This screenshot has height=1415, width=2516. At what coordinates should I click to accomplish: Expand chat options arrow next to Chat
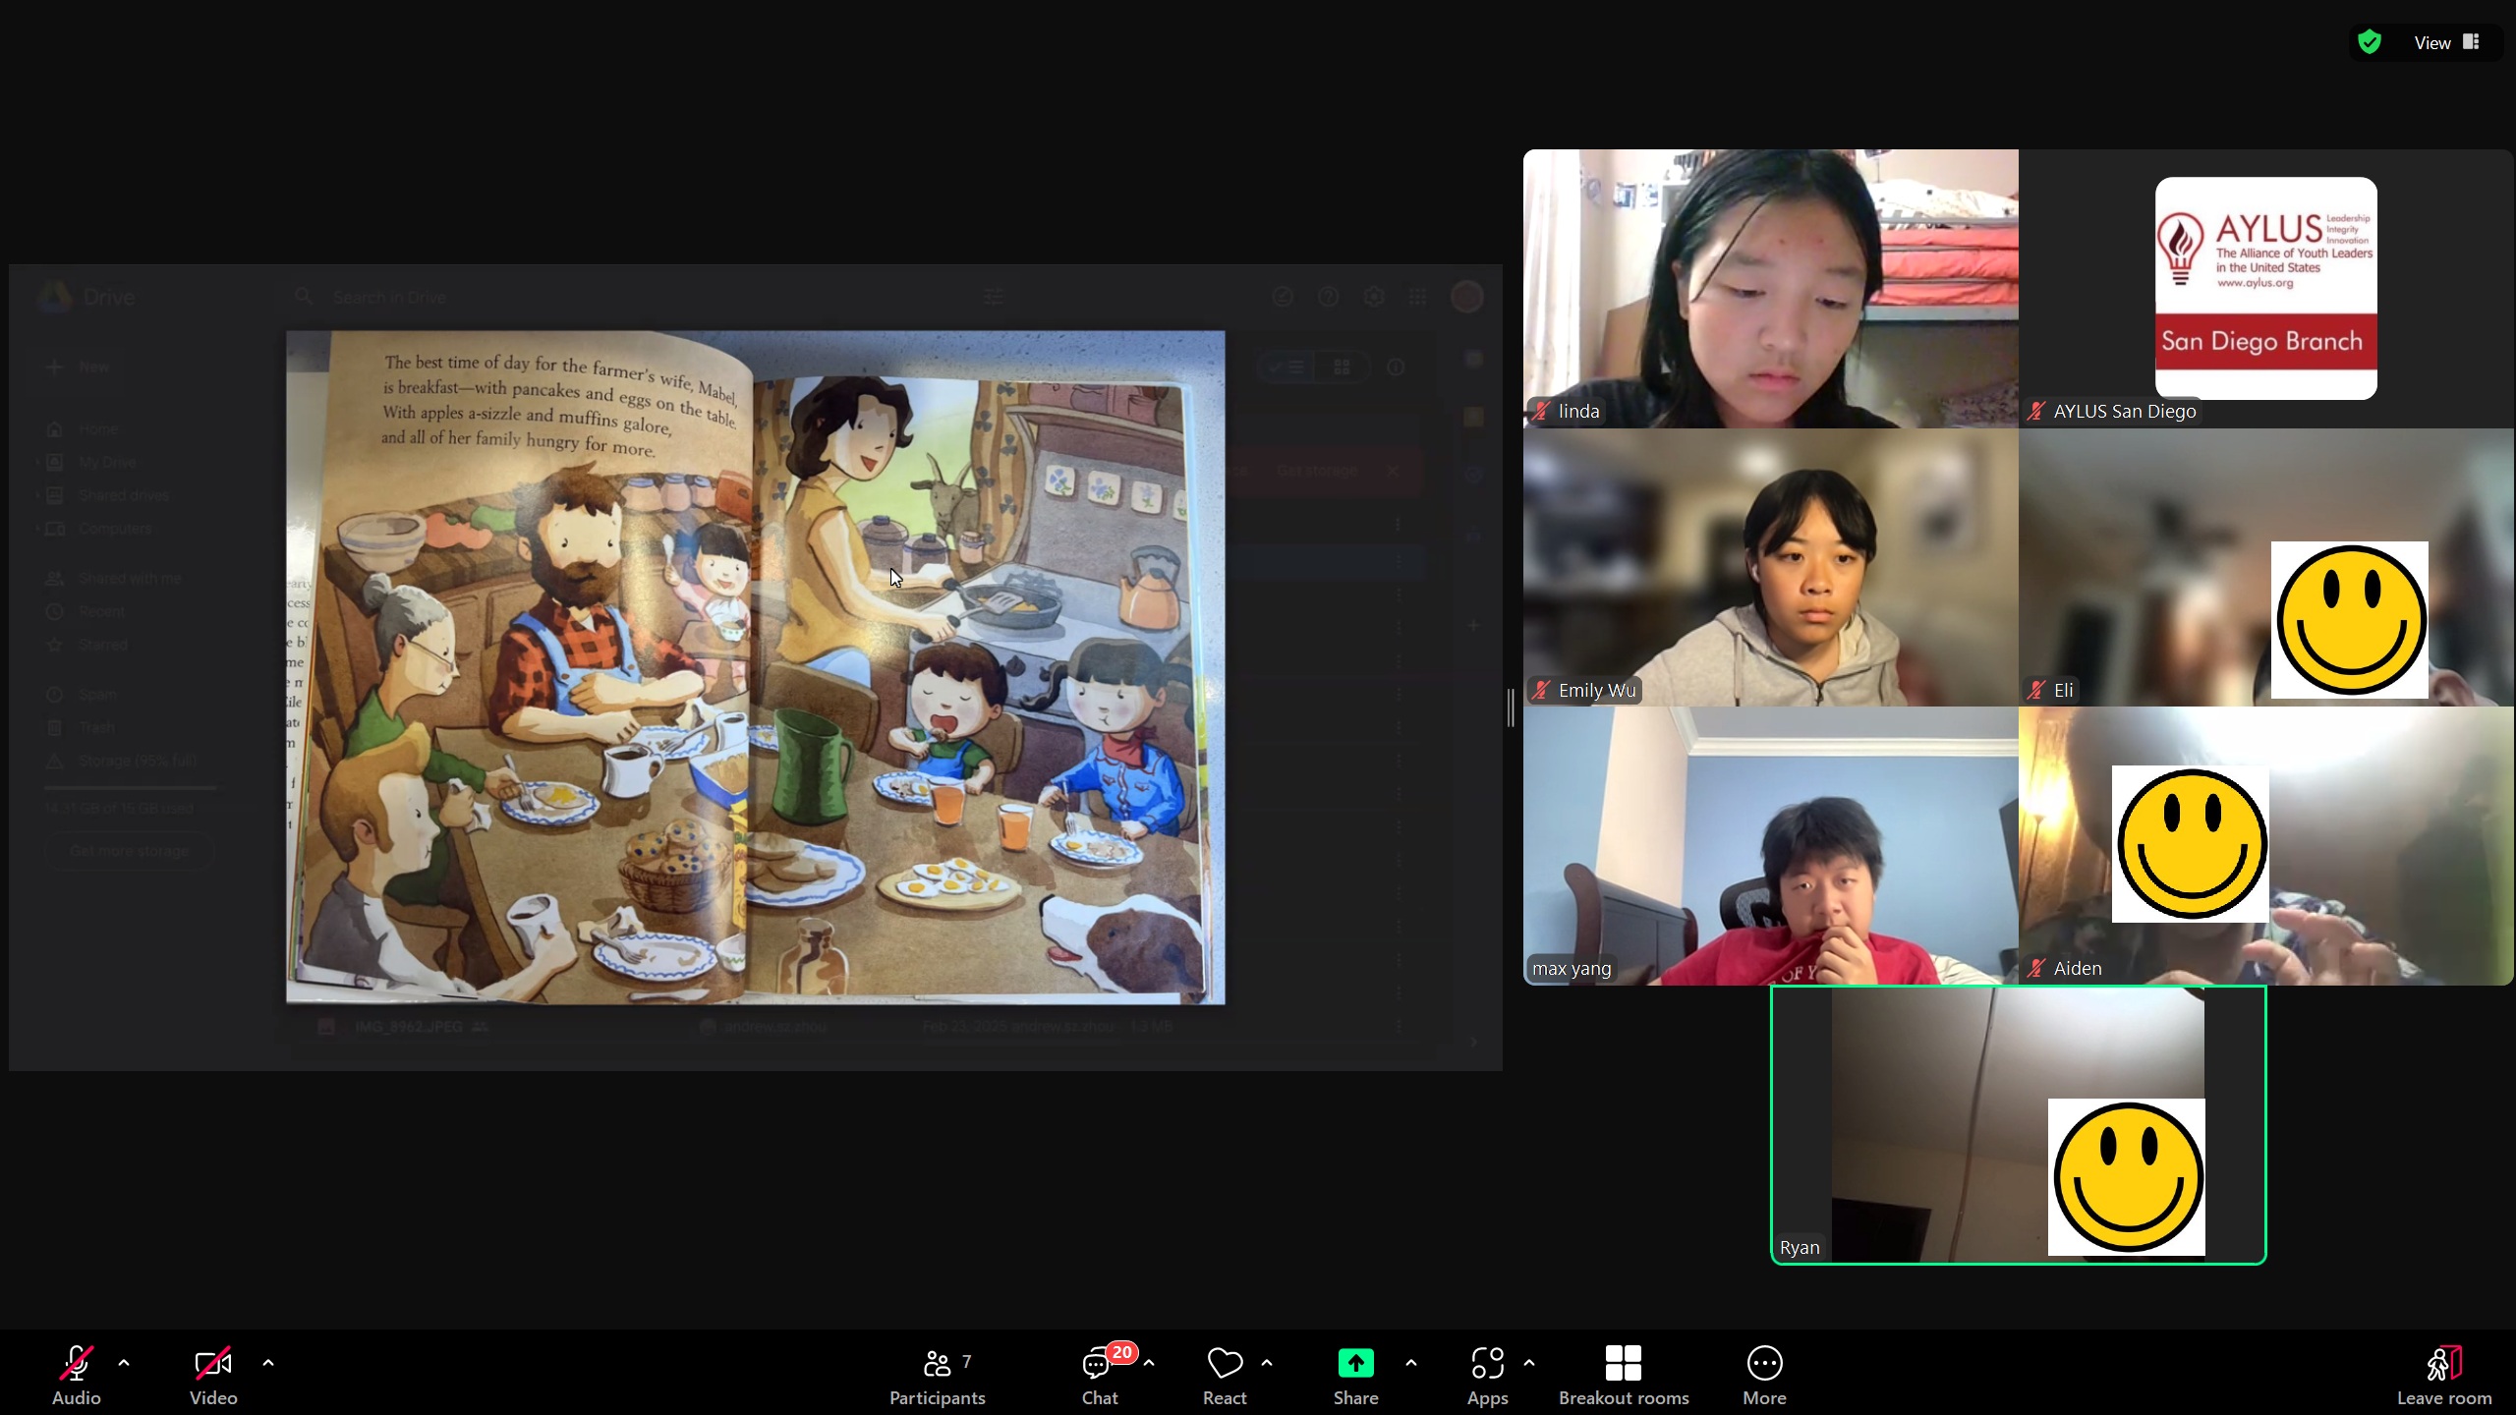(x=1149, y=1363)
